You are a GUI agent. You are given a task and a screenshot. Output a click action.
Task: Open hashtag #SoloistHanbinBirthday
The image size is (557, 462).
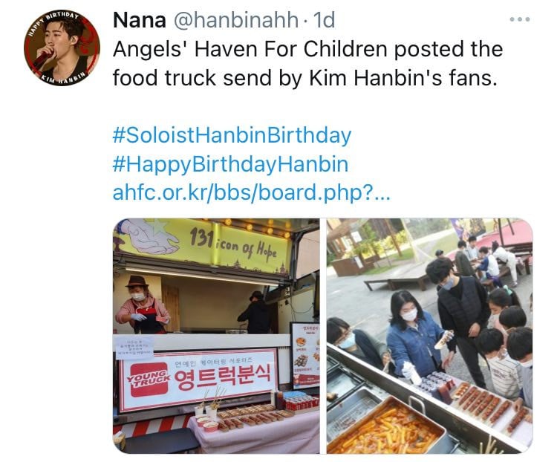(232, 136)
